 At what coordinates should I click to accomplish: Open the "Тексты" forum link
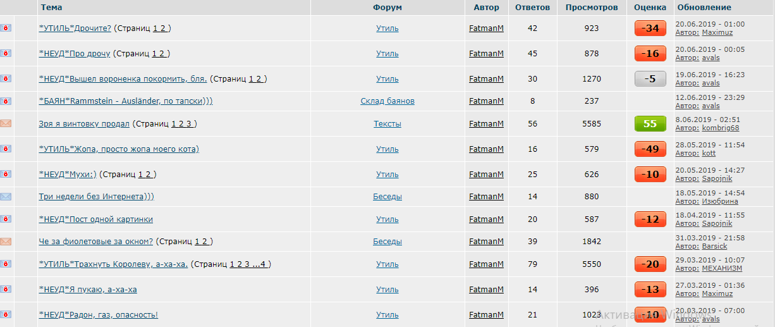point(387,124)
